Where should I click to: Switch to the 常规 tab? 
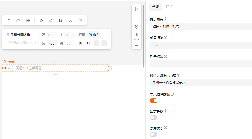click(155, 7)
